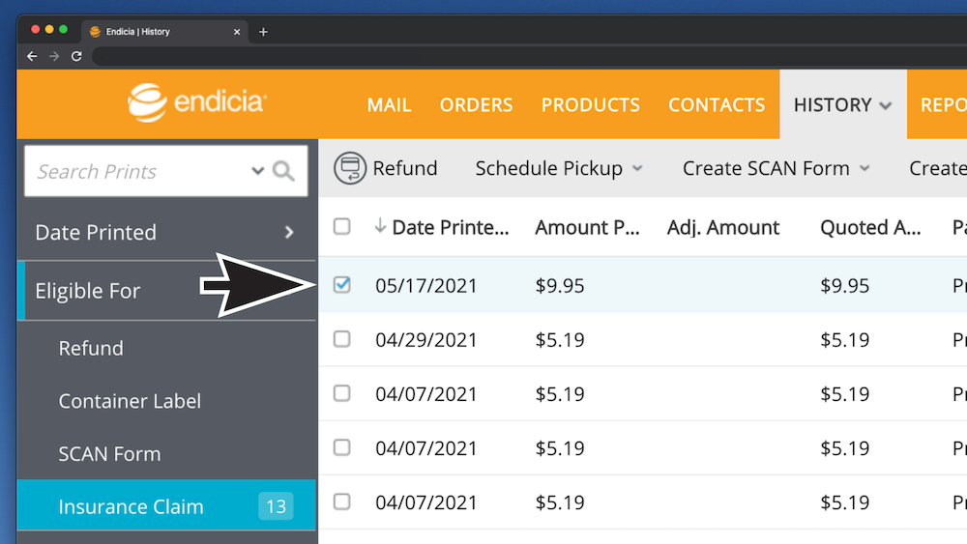Open a new browser tab
This screenshot has height=544, width=967.
tap(263, 32)
